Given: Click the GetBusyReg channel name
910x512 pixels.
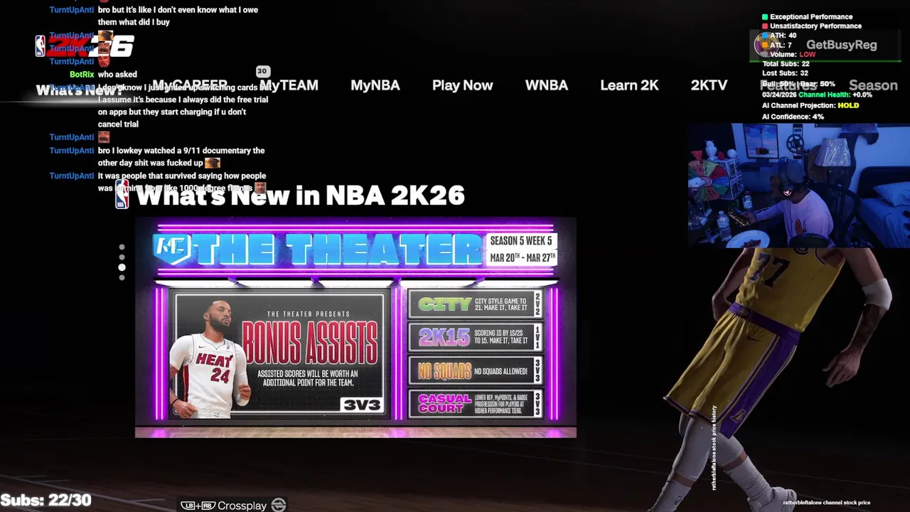Looking at the screenshot, I should click(x=841, y=45).
